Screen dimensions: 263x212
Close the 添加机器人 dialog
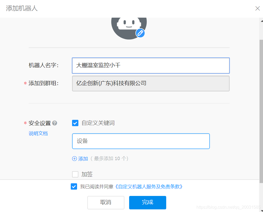[x=257, y=8]
